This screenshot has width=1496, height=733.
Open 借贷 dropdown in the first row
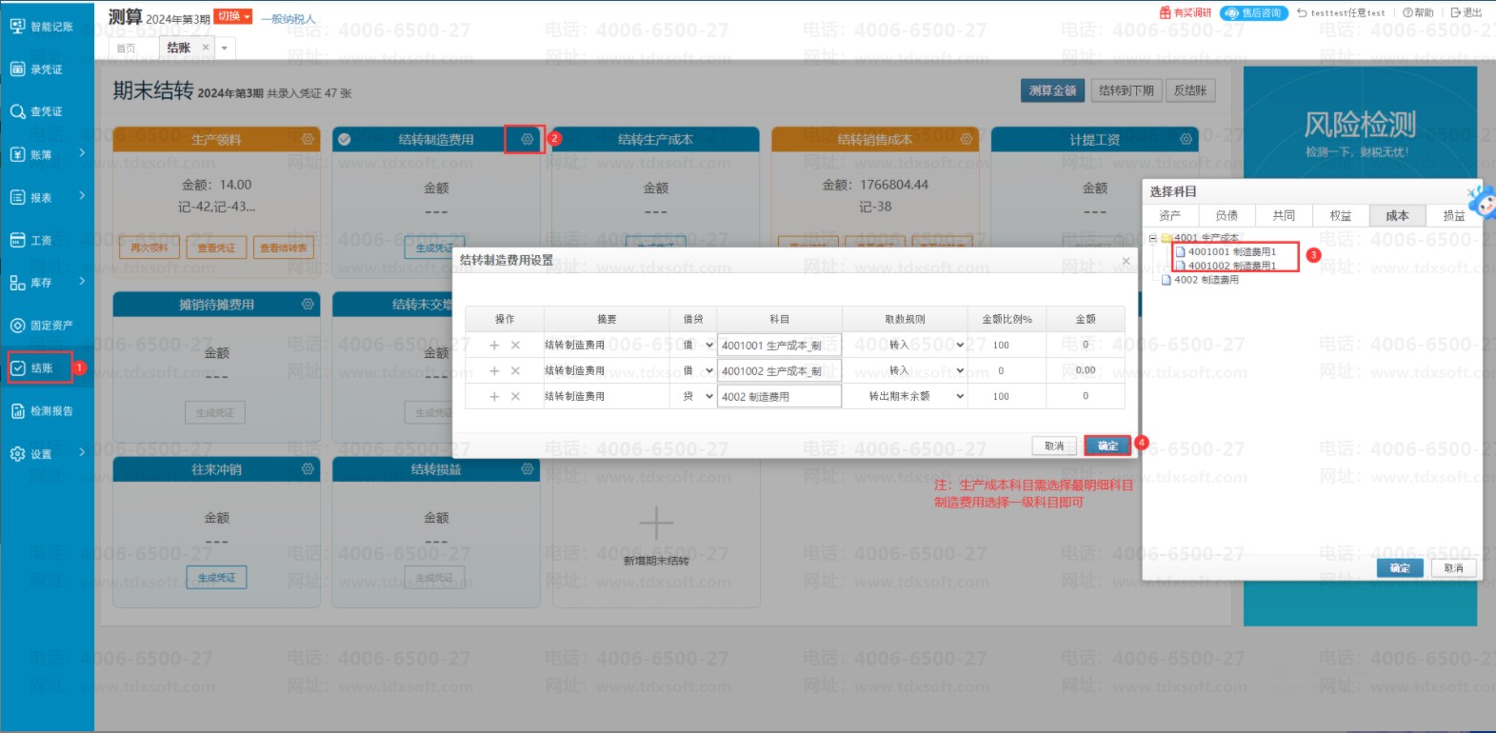pyautogui.click(x=708, y=346)
